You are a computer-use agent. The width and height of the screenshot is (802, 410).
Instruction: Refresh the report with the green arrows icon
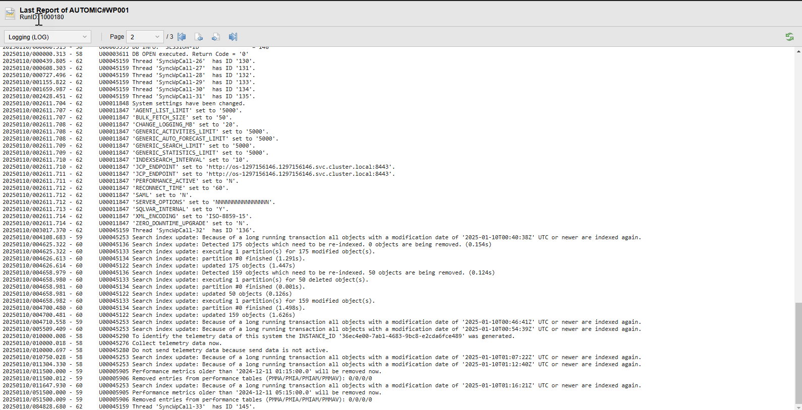[789, 37]
